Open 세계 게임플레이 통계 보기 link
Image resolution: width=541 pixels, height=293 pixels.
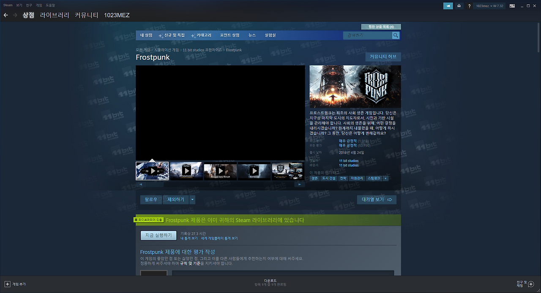[x=219, y=238]
